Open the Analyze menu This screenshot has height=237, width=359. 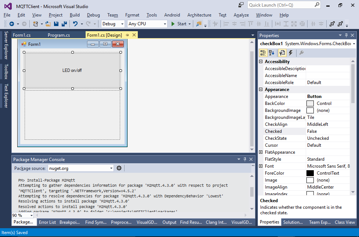(x=241, y=15)
